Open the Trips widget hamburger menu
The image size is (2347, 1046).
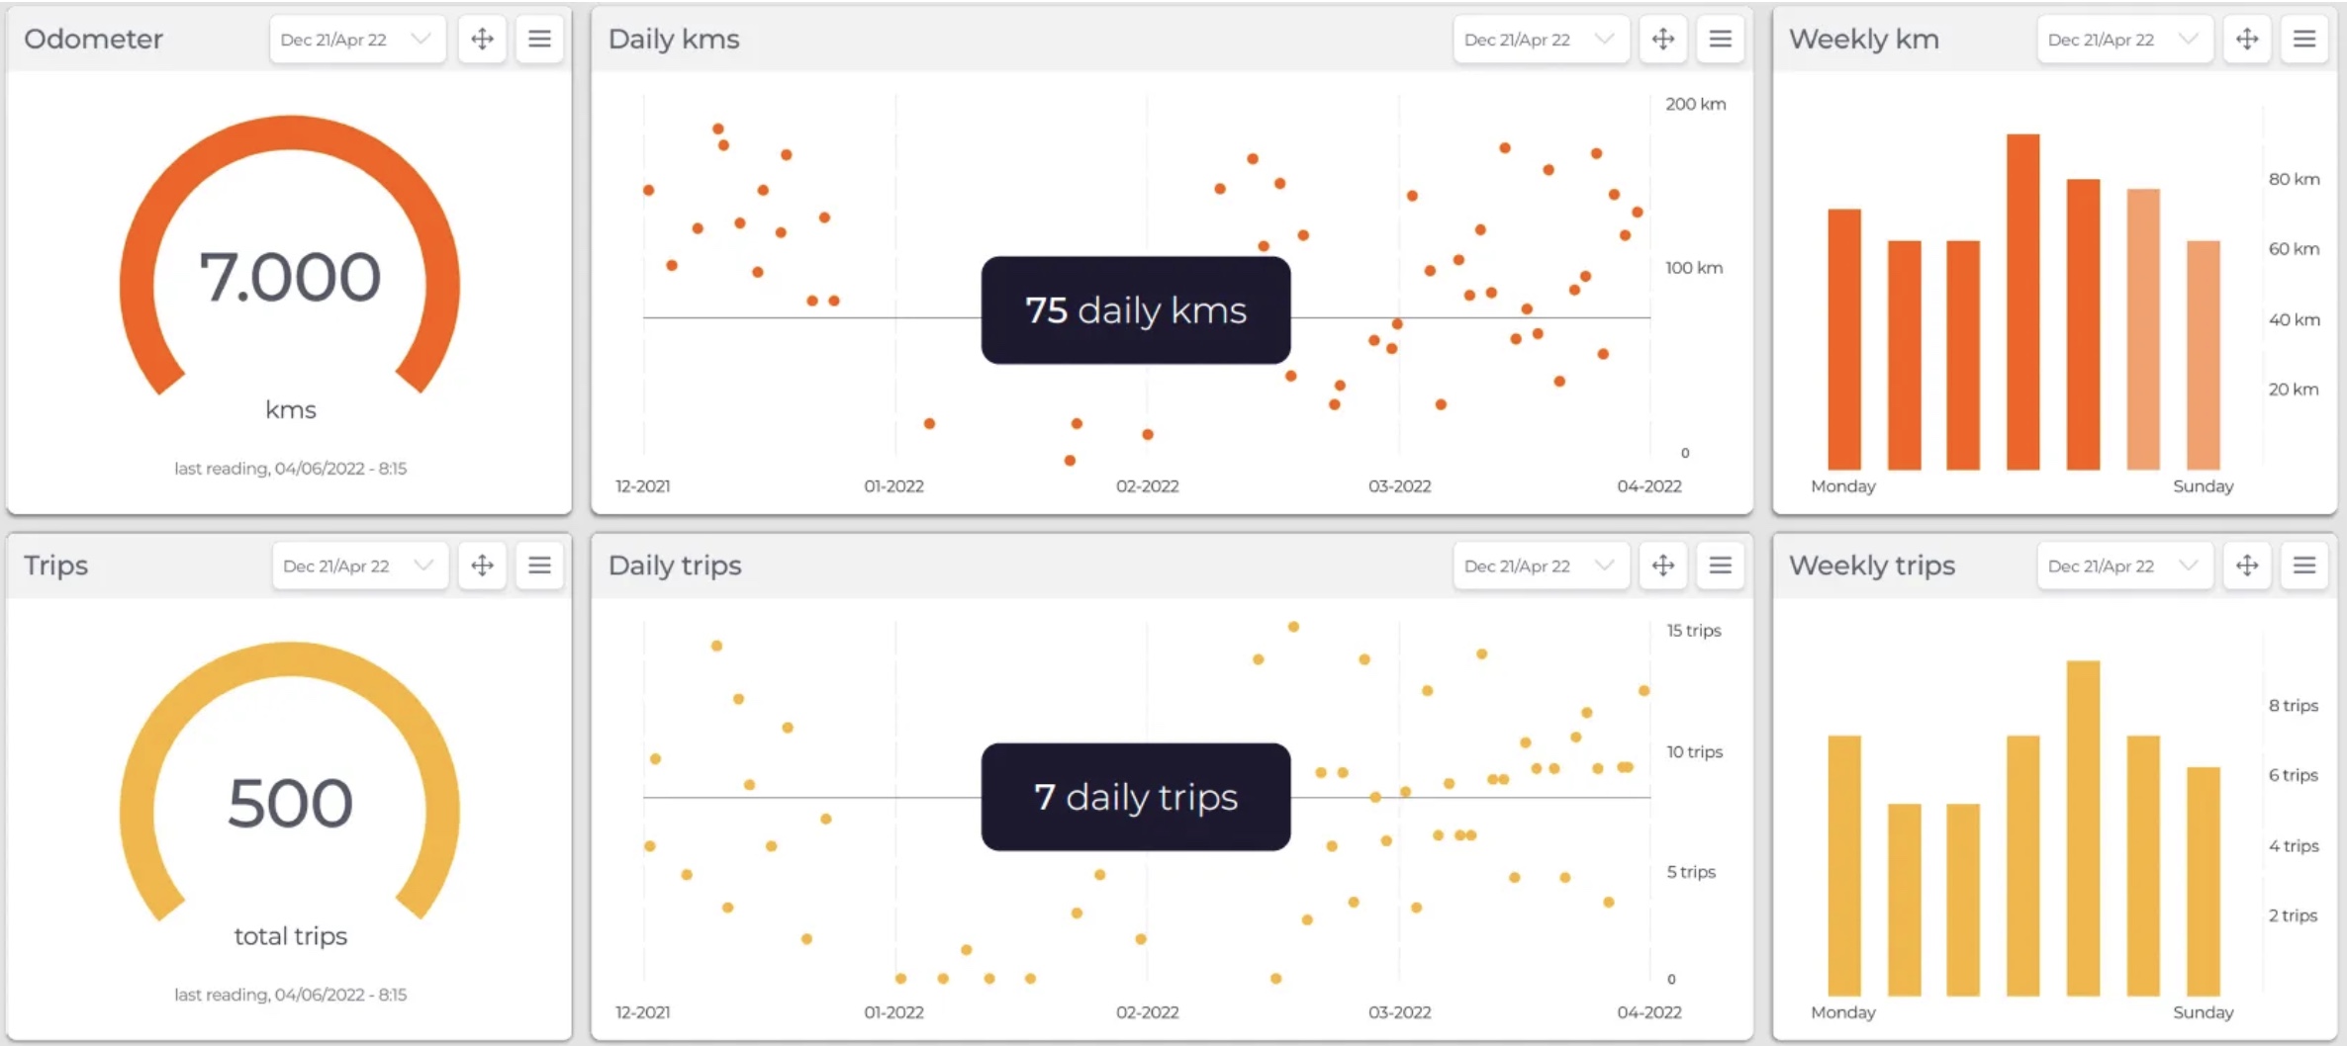click(x=539, y=565)
